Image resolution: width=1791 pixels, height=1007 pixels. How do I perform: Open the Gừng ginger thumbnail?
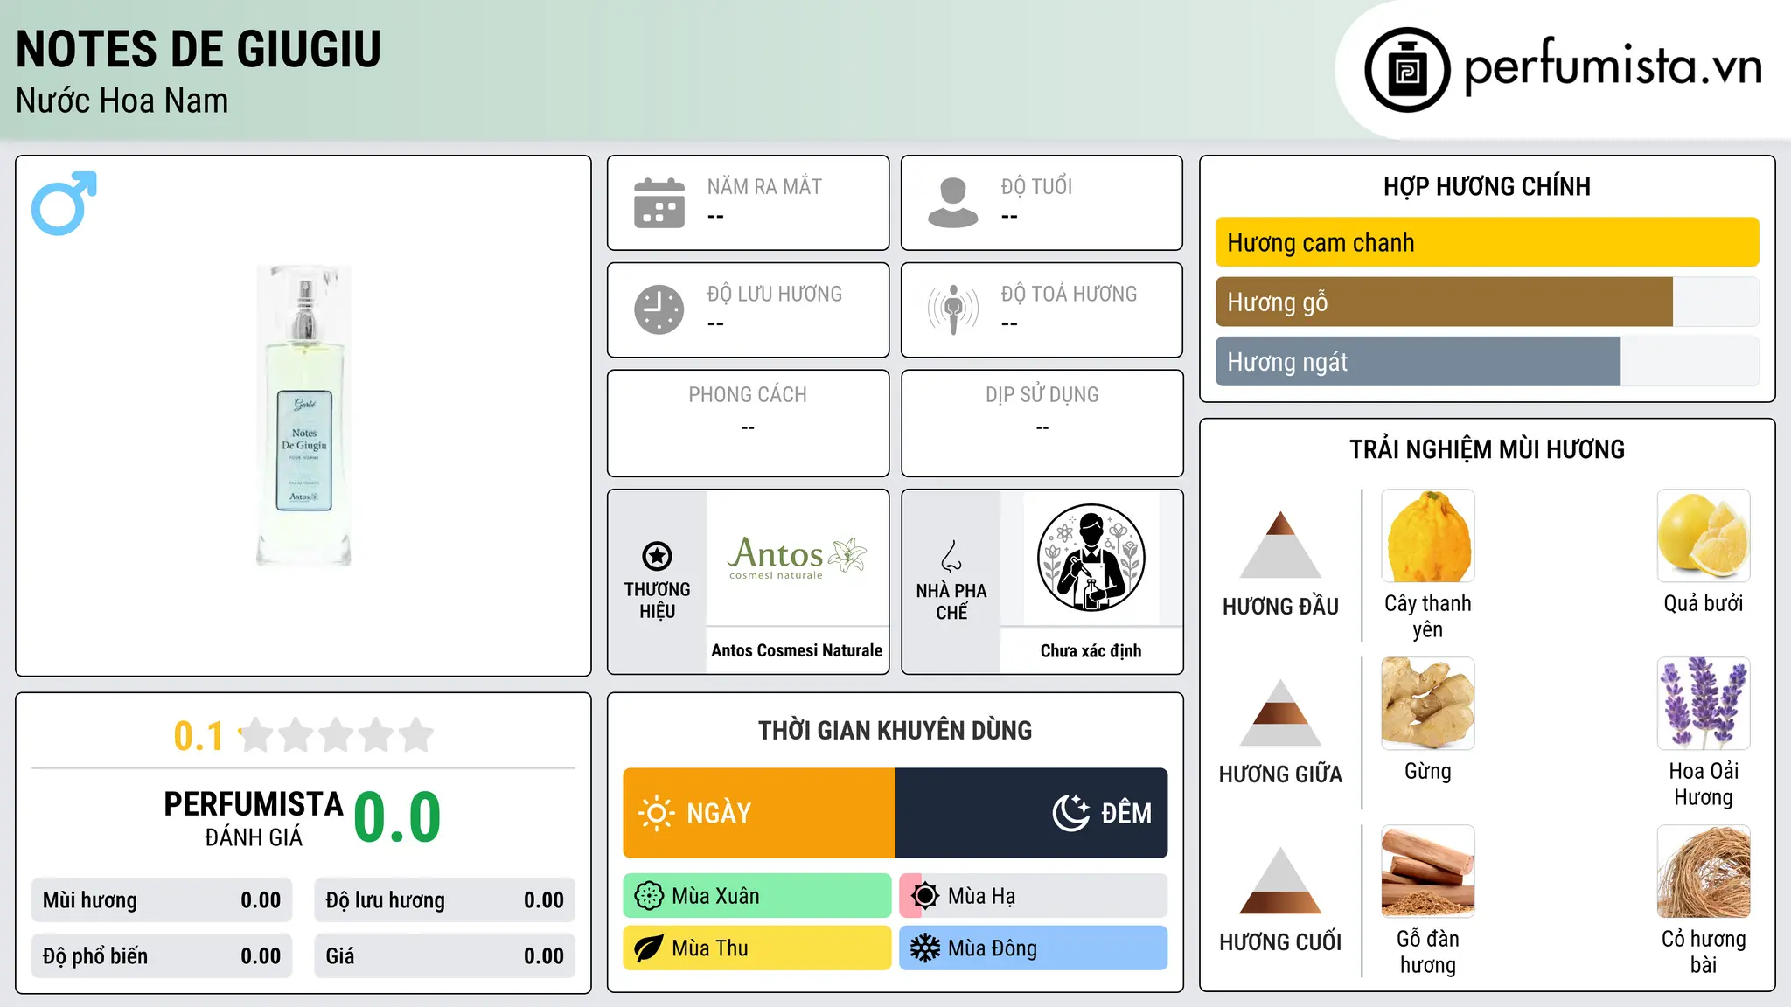click(1427, 704)
